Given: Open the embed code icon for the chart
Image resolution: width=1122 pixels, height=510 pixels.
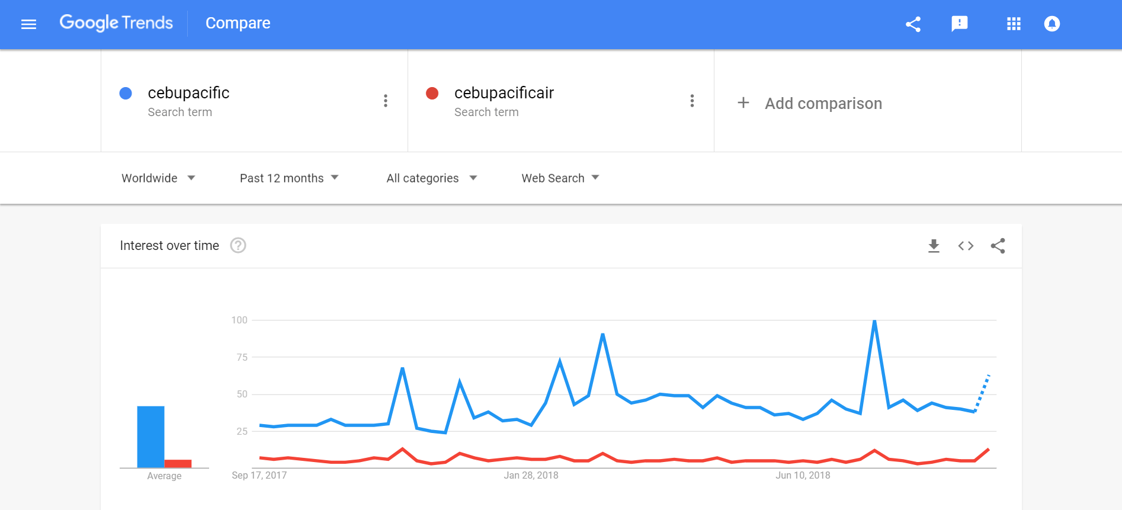Looking at the screenshot, I should click(966, 246).
